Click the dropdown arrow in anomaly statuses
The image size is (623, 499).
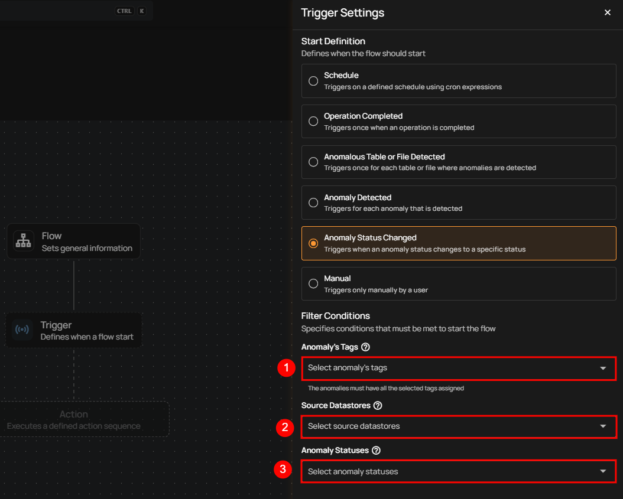pyautogui.click(x=603, y=471)
